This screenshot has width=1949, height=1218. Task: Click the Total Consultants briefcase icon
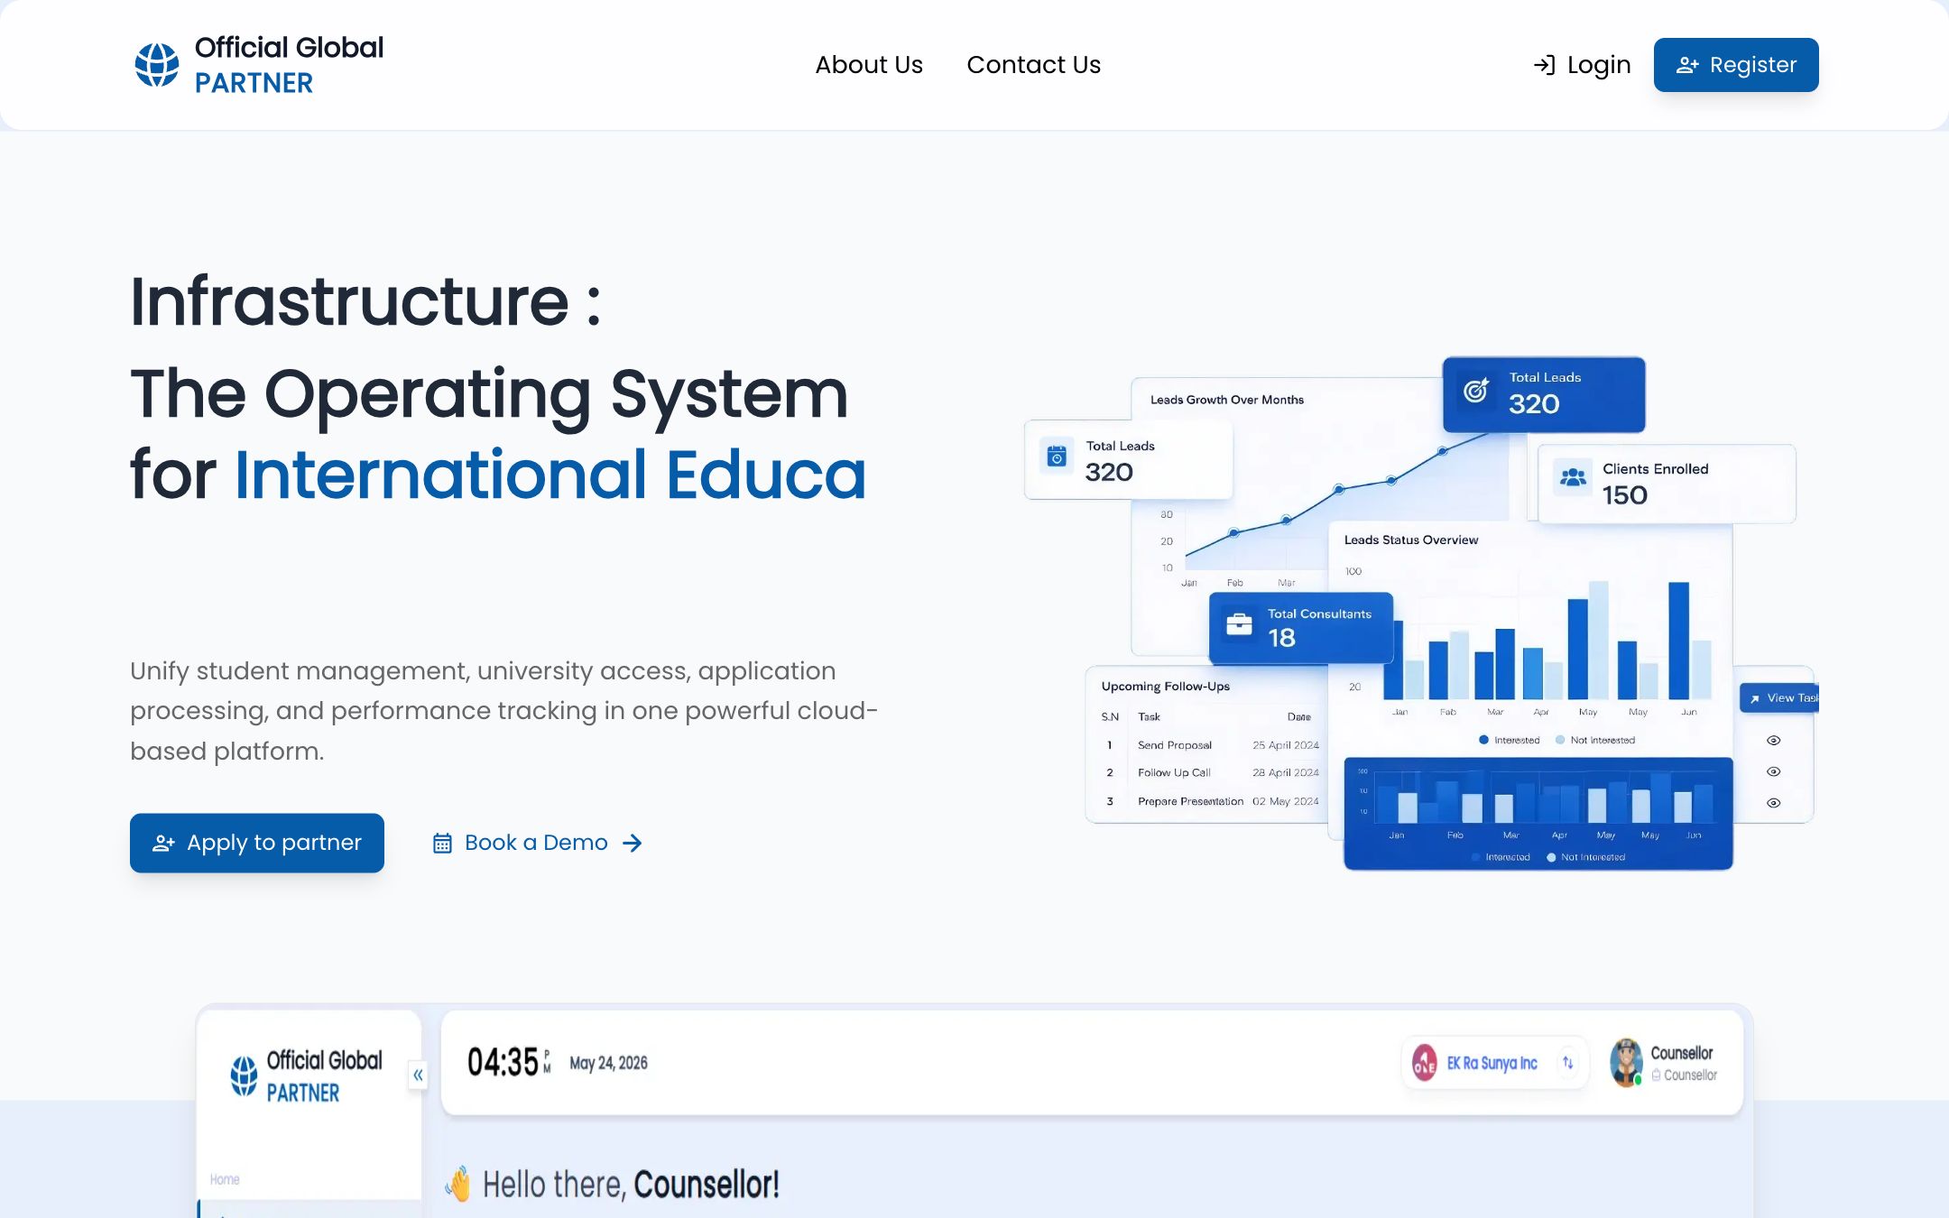pos(1239,624)
